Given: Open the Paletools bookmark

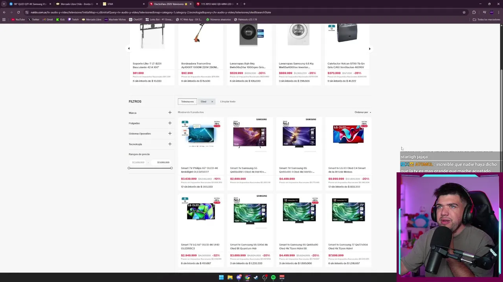Looking at the screenshot, I should tap(246, 20).
